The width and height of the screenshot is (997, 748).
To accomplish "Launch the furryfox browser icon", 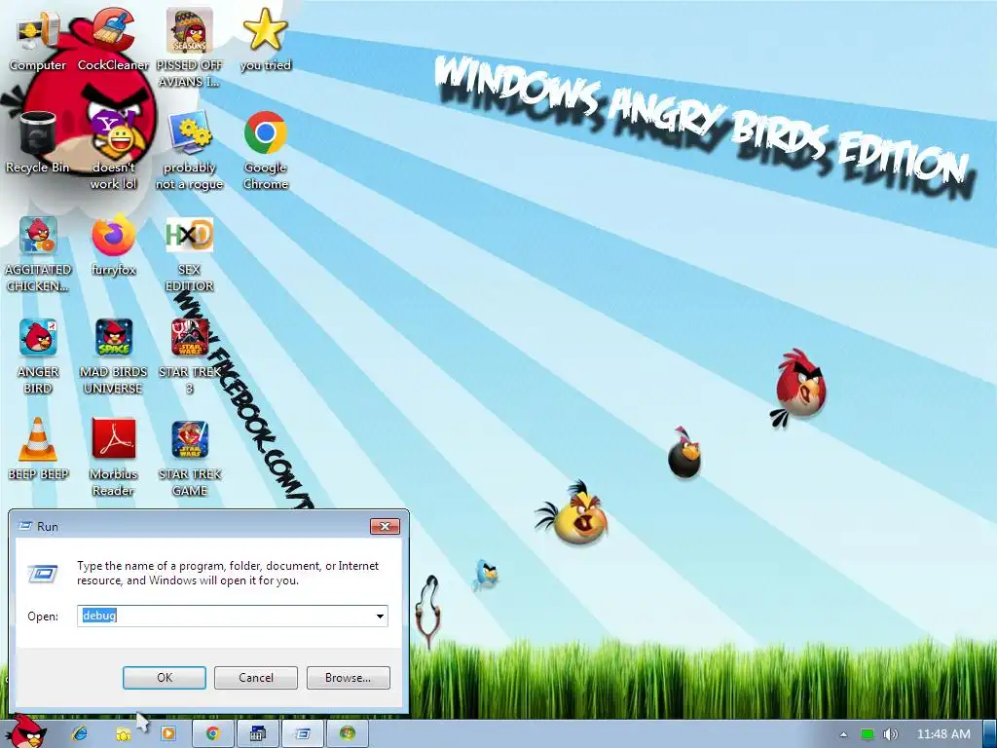I will 113,244.
